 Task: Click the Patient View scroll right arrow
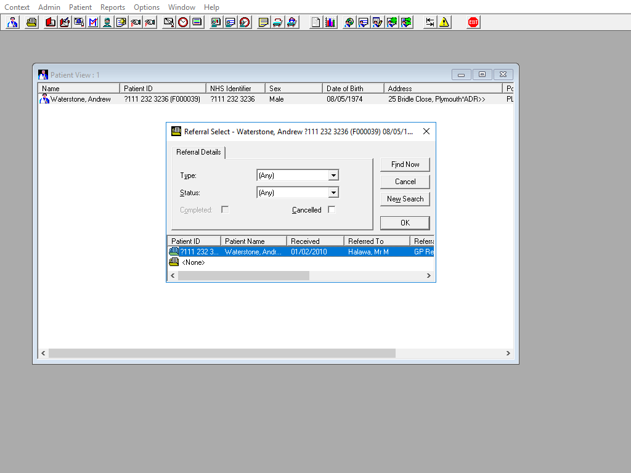click(508, 353)
